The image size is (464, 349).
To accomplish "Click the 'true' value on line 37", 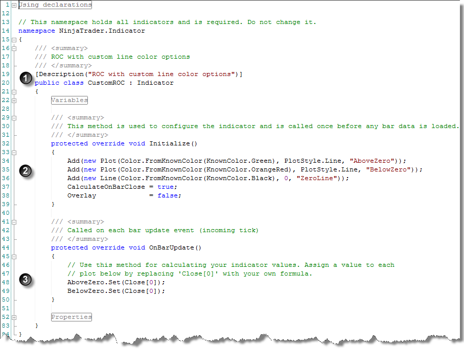I will pos(166,187).
